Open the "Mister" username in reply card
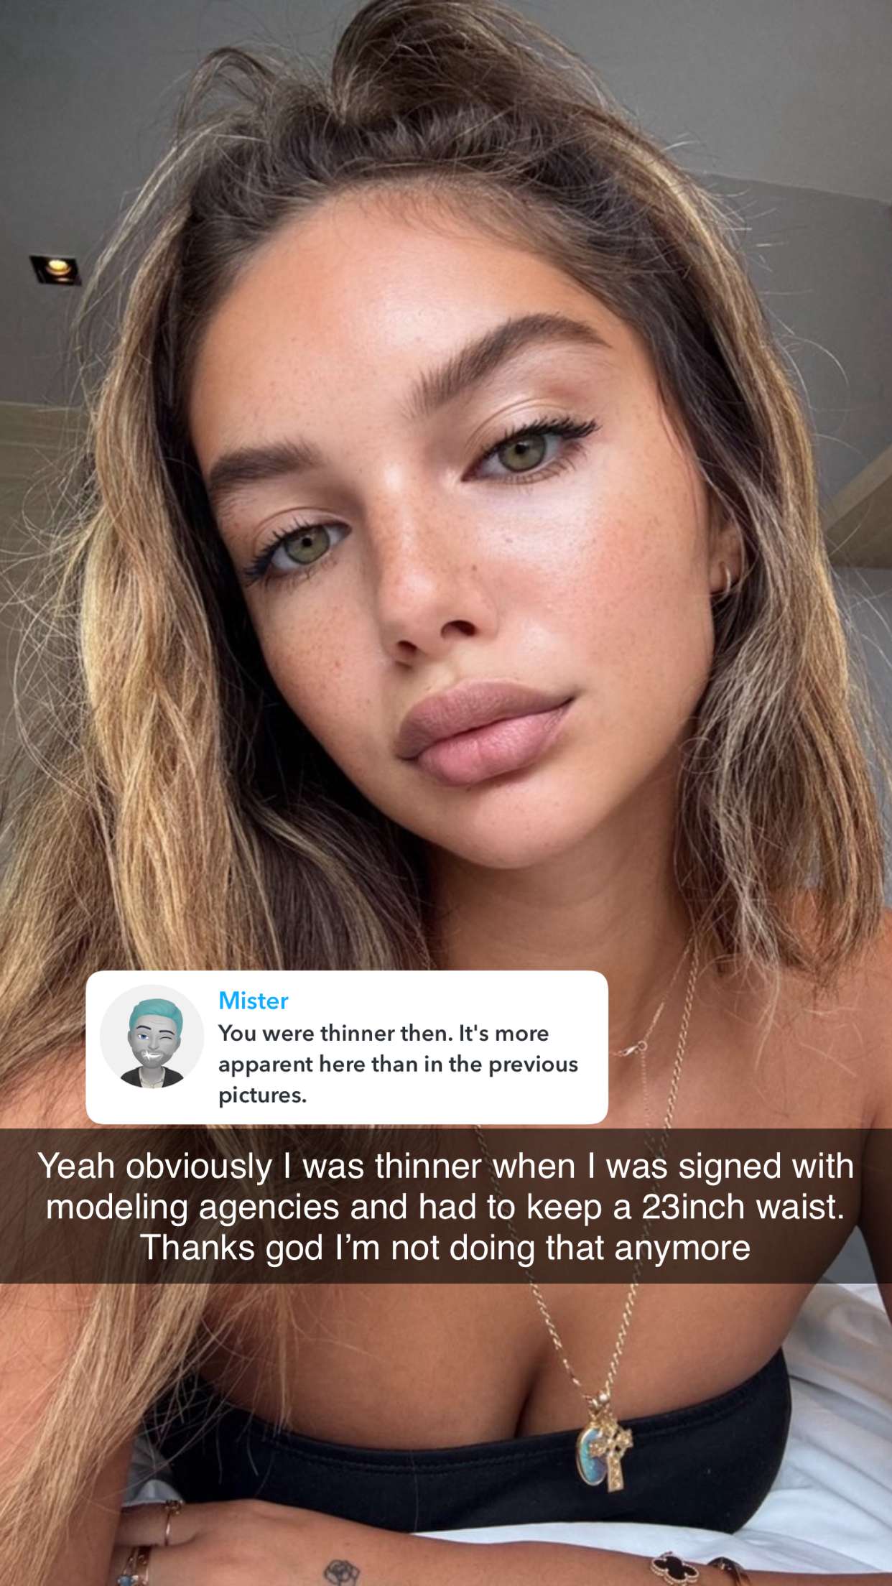Image resolution: width=892 pixels, height=1586 pixels. pos(253,1001)
